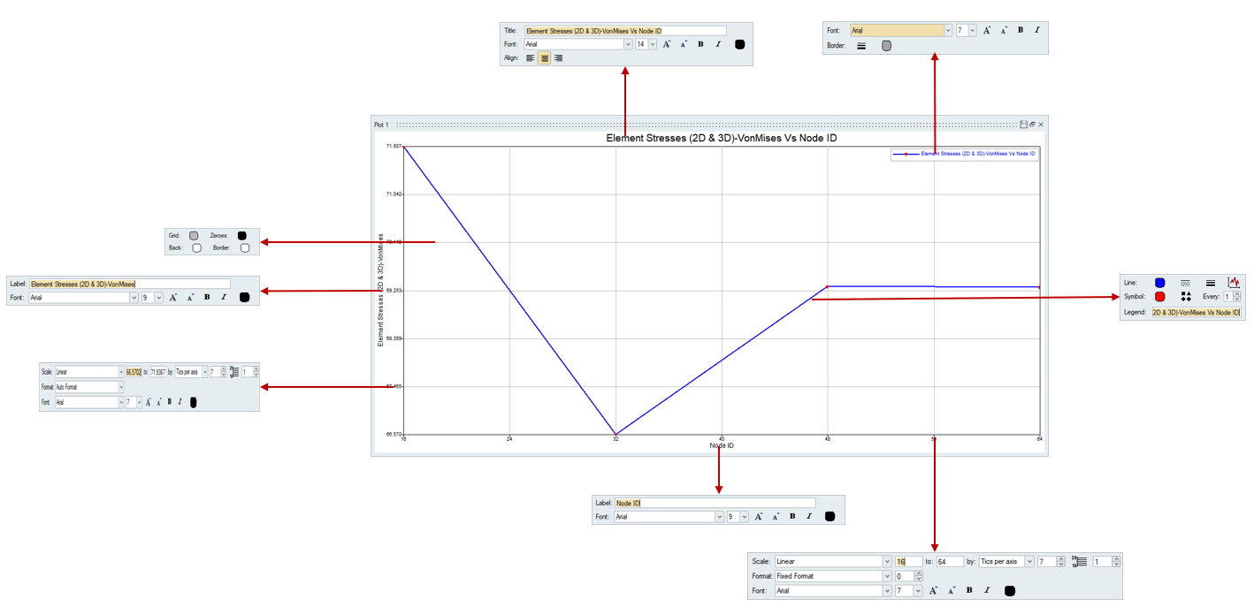Image resolution: width=1254 pixels, height=607 pixels.
Task: Pick the blue Line color swatch
Action: [x=1160, y=283]
